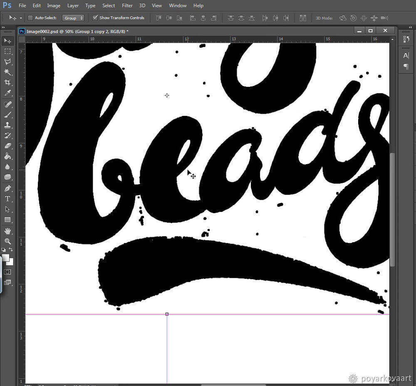Screen dimensions: 416x386
Task: Open the Filter menu
Action: point(127,5)
